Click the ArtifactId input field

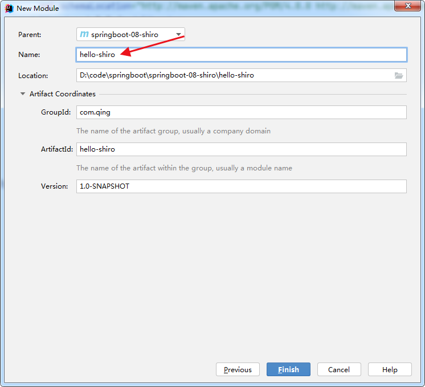coord(242,149)
